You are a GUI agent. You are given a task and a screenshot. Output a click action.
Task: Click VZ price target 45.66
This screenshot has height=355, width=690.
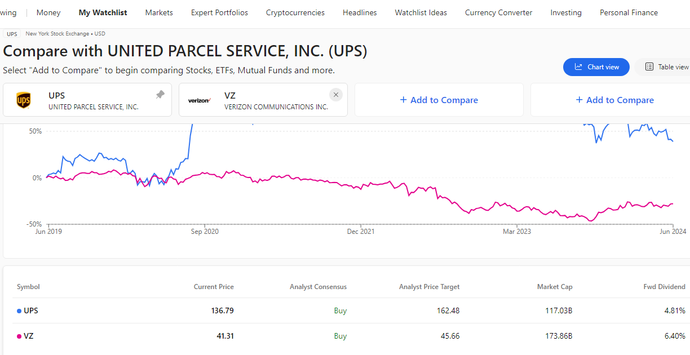(x=450, y=336)
